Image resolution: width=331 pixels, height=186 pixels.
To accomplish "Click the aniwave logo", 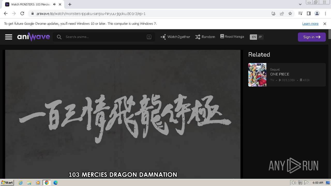I will click(34, 37).
